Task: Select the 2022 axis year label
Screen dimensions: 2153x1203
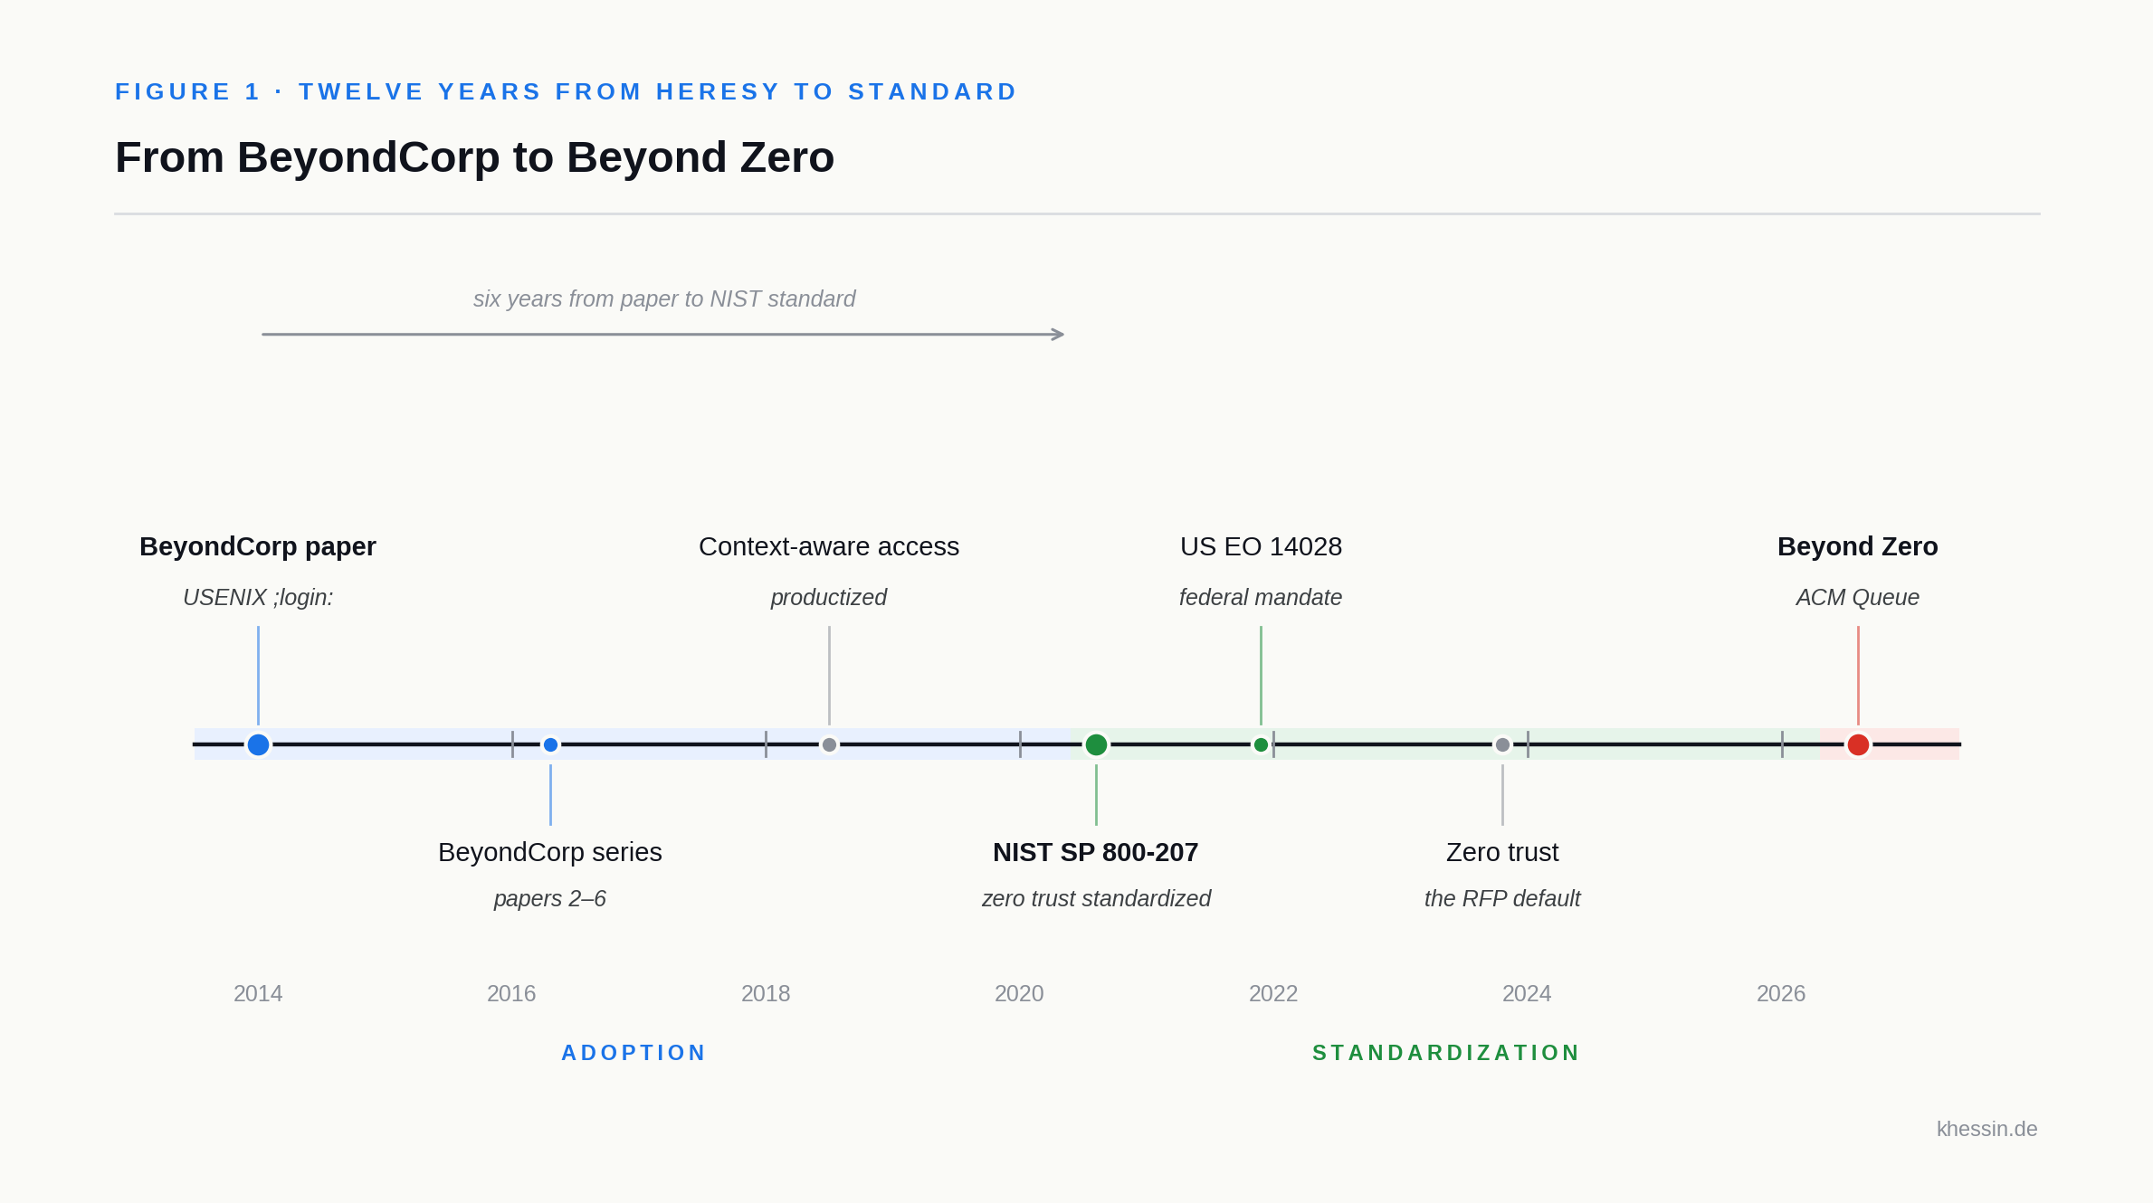Action: (x=1273, y=993)
